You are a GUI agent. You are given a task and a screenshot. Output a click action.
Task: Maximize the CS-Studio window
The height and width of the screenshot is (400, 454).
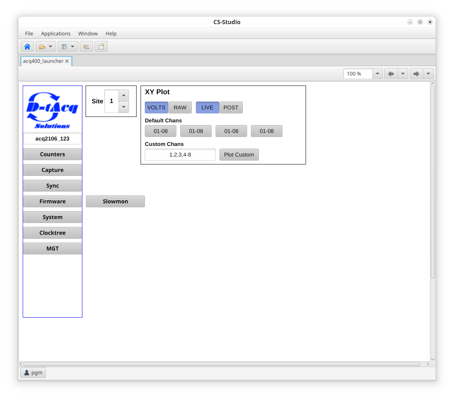(420, 22)
